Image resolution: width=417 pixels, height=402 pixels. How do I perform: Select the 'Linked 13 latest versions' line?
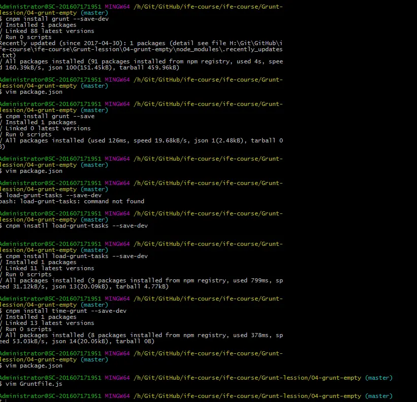pos(47,323)
